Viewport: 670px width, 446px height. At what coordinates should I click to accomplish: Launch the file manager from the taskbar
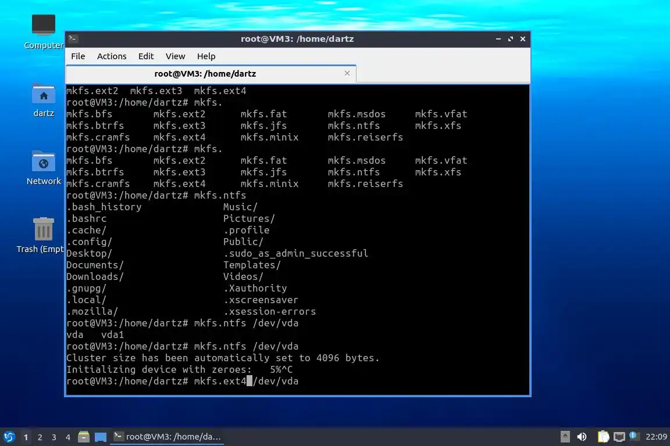84,437
